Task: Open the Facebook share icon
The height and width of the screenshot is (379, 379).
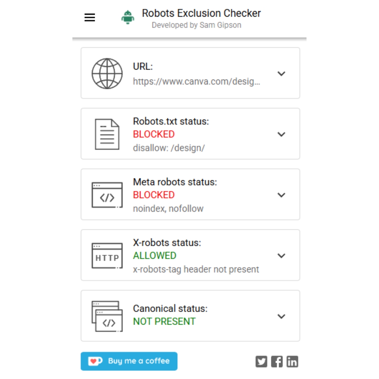Action: [277, 362]
